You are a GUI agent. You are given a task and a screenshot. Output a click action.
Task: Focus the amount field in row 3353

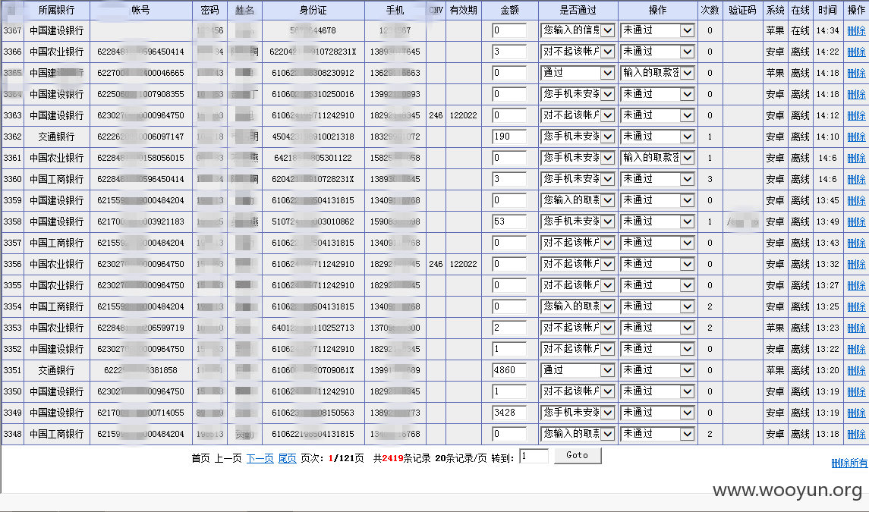509,328
